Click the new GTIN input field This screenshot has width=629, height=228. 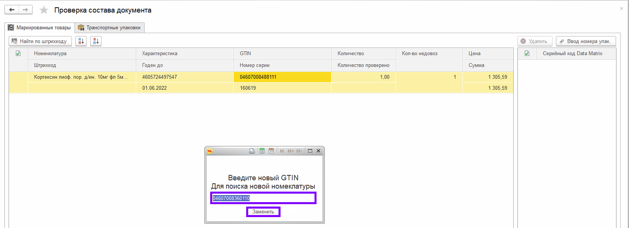click(263, 198)
